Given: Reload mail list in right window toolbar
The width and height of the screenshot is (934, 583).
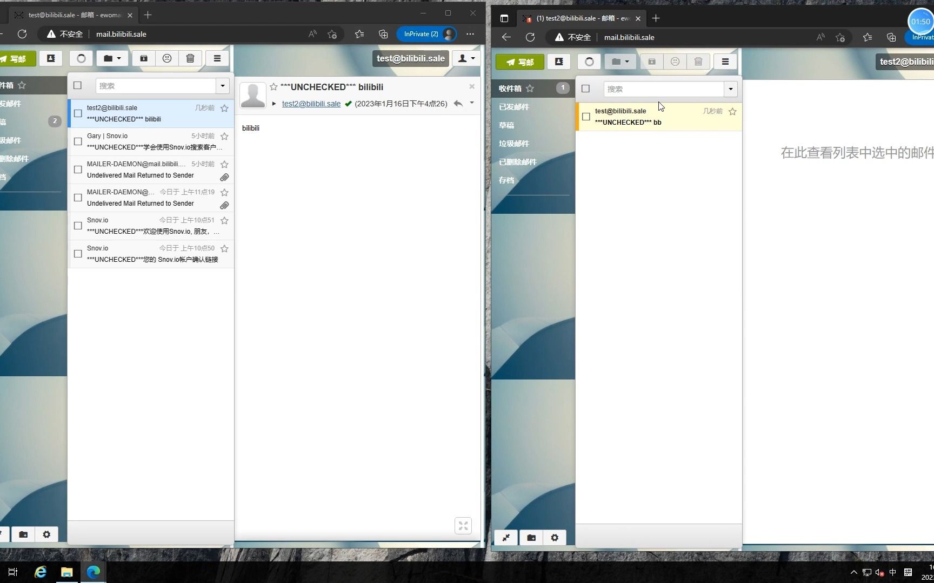Looking at the screenshot, I should click(x=589, y=62).
